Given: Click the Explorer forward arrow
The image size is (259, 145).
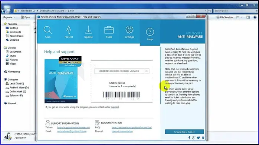Looking at the screenshot, I should tap(8, 11).
